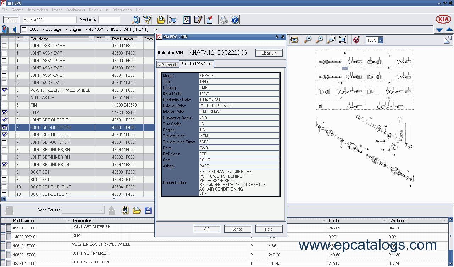Open the Review List menu

pyautogui.click(x=99, y=10)
